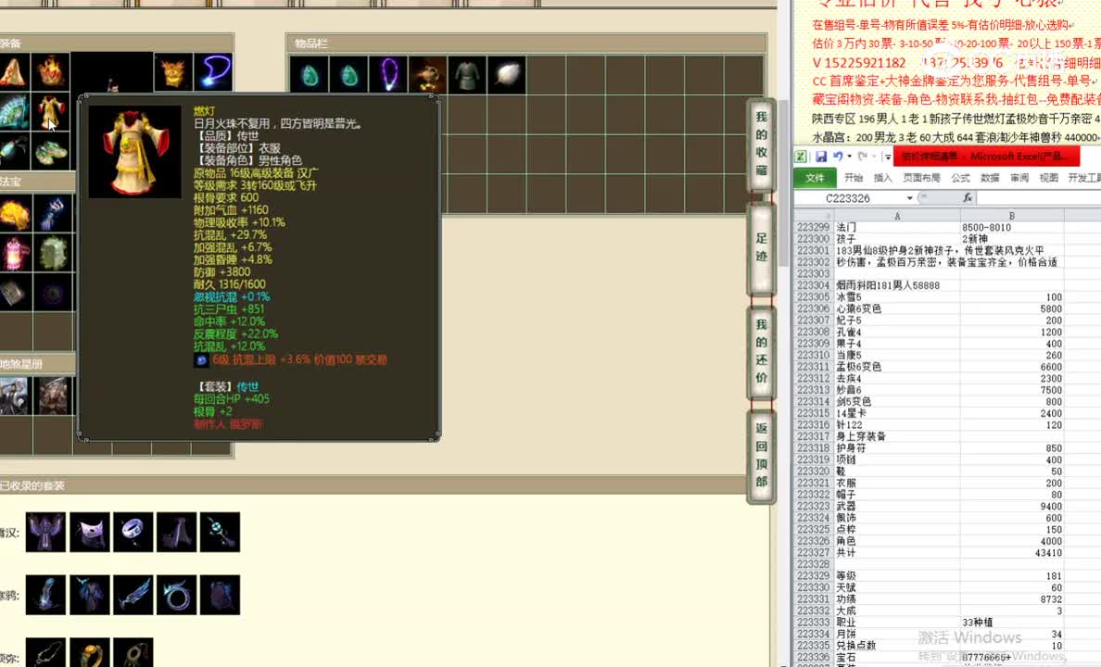This screenshot has height=667, width=1101.
Task: Select the gray book treasure icon
Action: click(14, 293)
